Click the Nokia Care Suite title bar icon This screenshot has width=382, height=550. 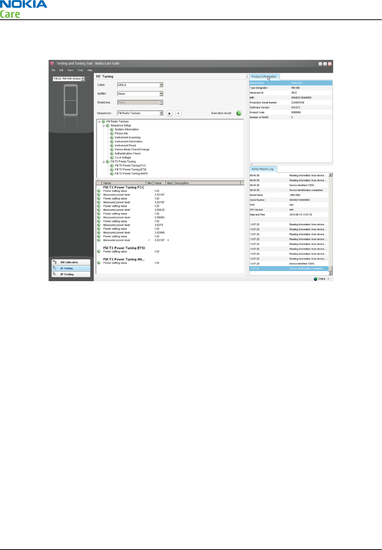click(x=52, y=64)
